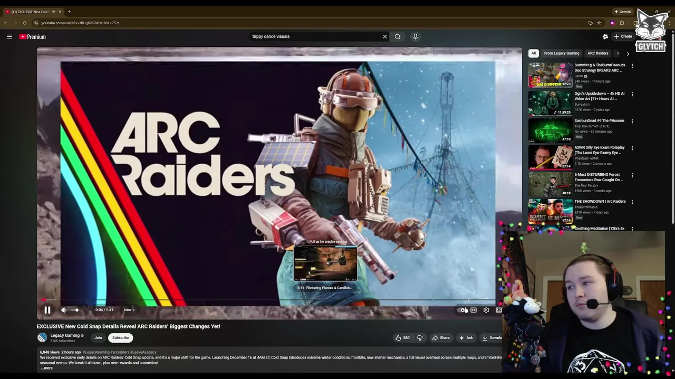The image size is (675, 379).
Task: Click the install app icon in address bar
Action: point(590,23)
